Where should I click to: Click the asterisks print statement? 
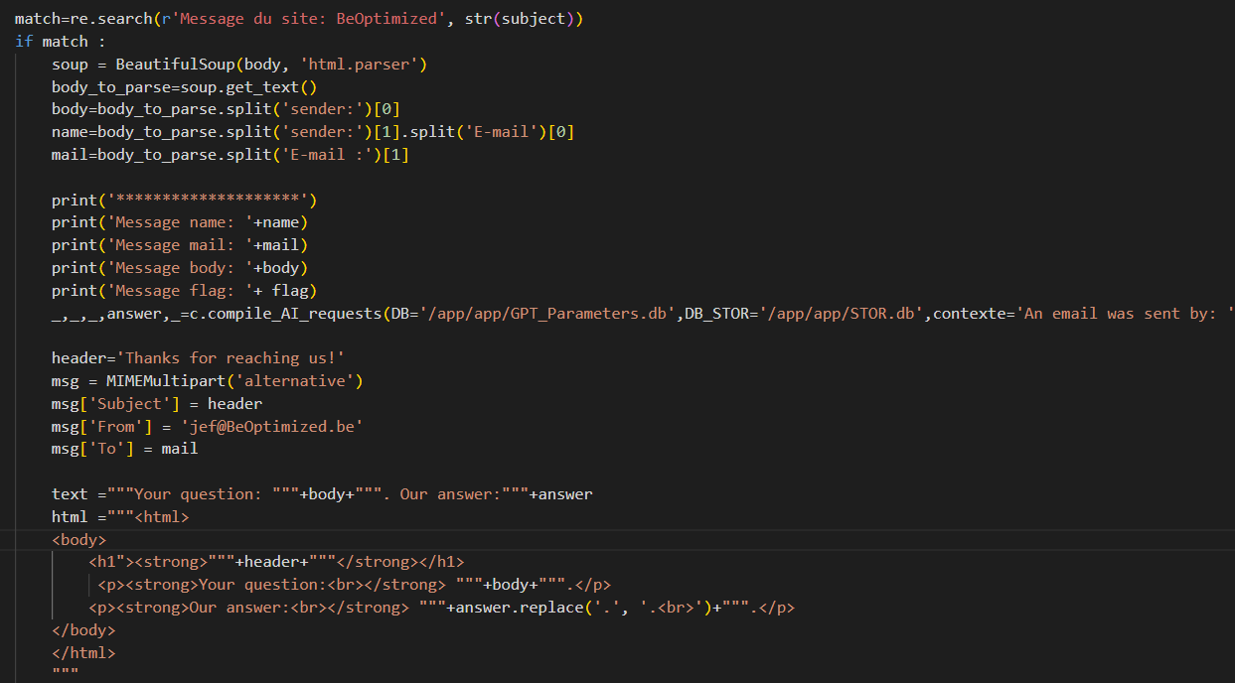click(184, 199)
